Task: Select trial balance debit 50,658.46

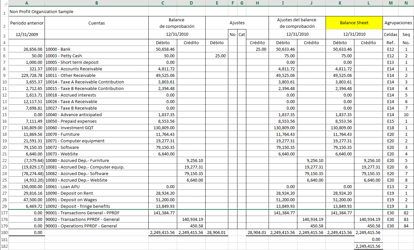Action: pos(163,49)
